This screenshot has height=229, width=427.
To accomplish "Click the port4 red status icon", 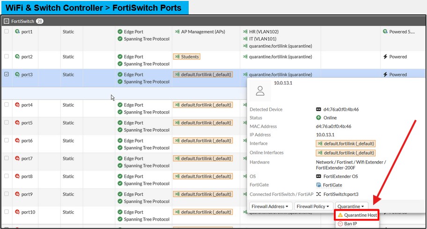I will [x=17, y=105].
